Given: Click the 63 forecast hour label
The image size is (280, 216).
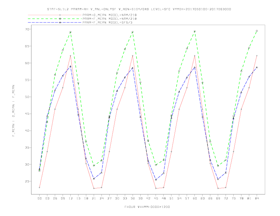Looking at the screenshot, I should (x=203, y=198).
